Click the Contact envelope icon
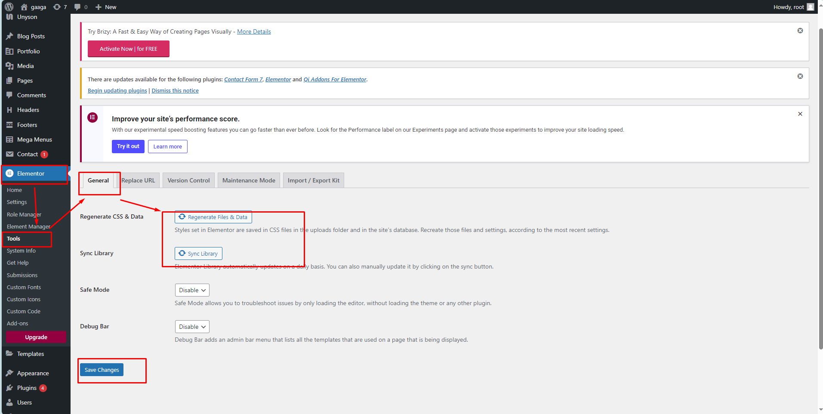Viewport: 823px width, 414px height. [9, 154]
